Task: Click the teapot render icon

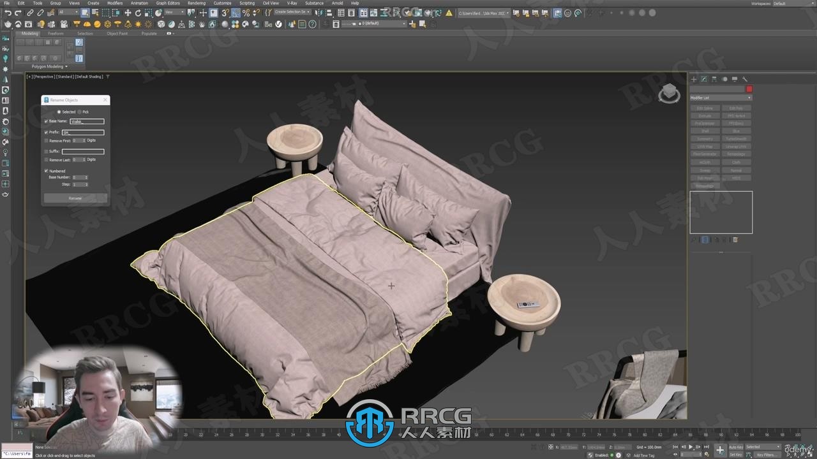Action: tap(7, 24)
